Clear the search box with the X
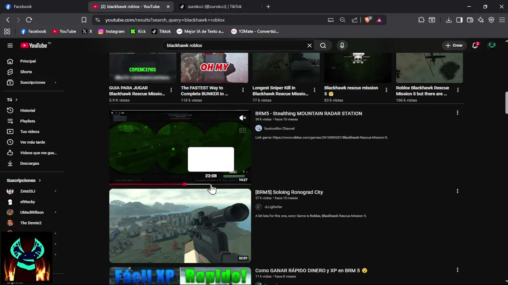The height and width of the screenshot is (285, 508). [x=310, y=46]
